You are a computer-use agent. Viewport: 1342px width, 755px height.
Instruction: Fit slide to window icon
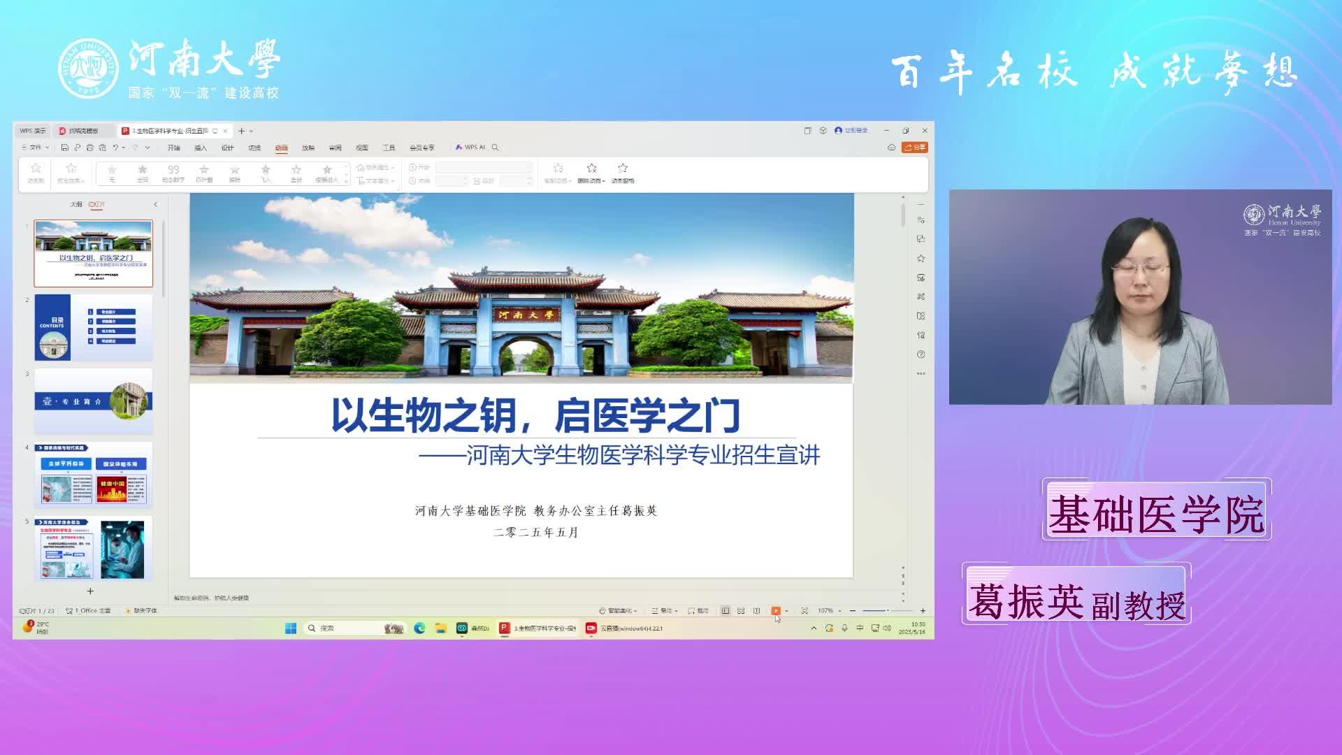pyautogui.click(x=805, y=611)
